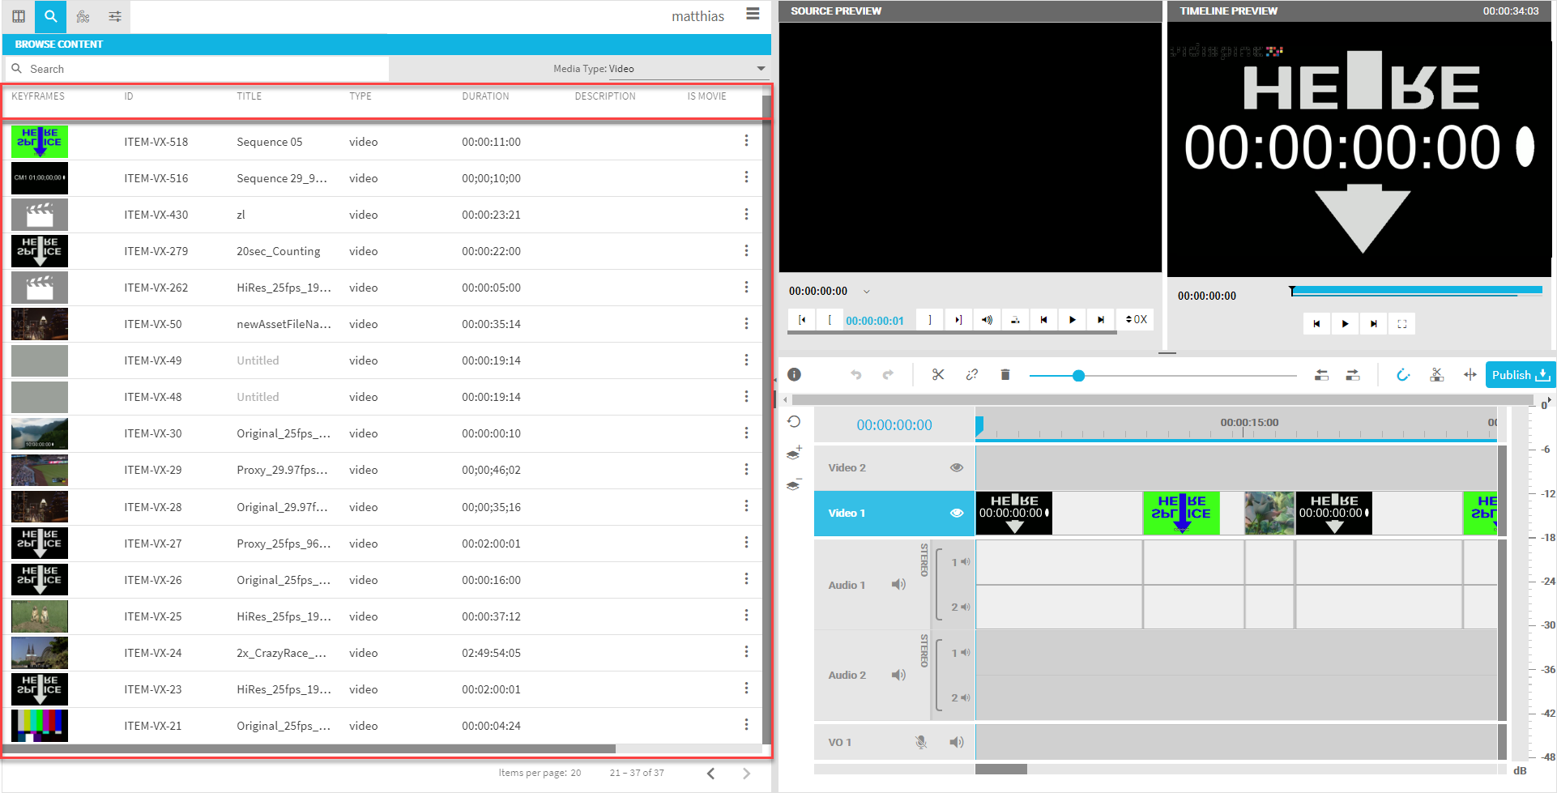Open the effects (fx) panel tab
This screenshot has width=1557, height=793.
83,16
